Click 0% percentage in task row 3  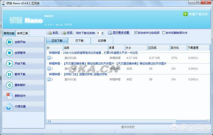(173, 79)
